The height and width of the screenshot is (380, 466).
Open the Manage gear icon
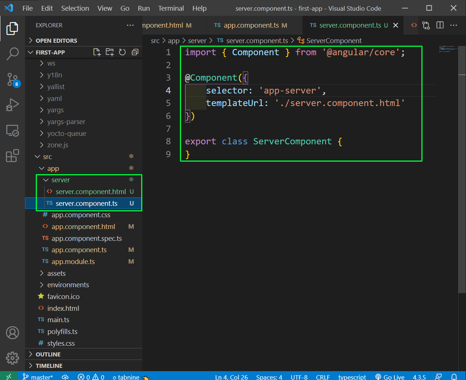tap(12, 358)
